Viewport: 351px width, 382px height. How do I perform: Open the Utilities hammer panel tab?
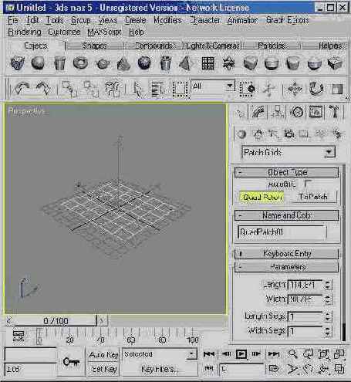pos(334,112)
